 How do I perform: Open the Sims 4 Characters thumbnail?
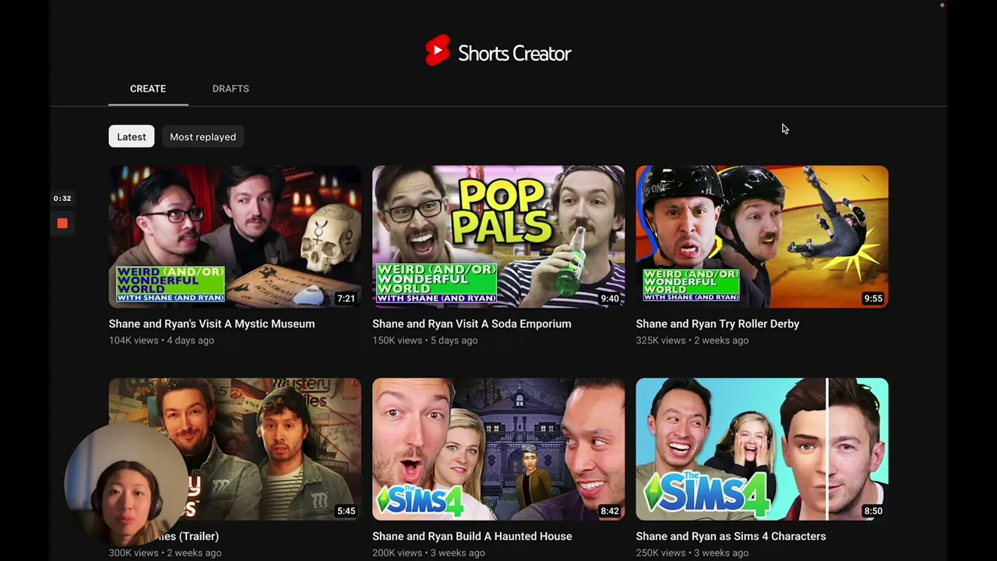[762, 450]
